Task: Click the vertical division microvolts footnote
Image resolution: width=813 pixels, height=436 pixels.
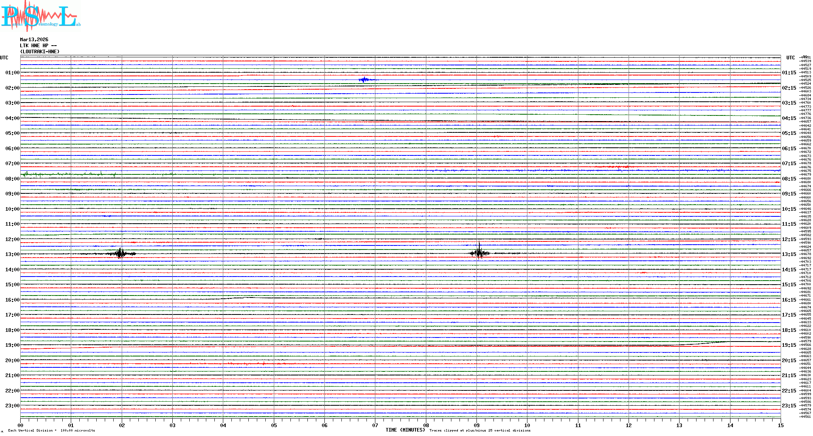Action: tap(51, 430)
